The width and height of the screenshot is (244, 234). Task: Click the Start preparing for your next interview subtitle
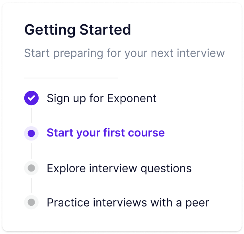124,53
